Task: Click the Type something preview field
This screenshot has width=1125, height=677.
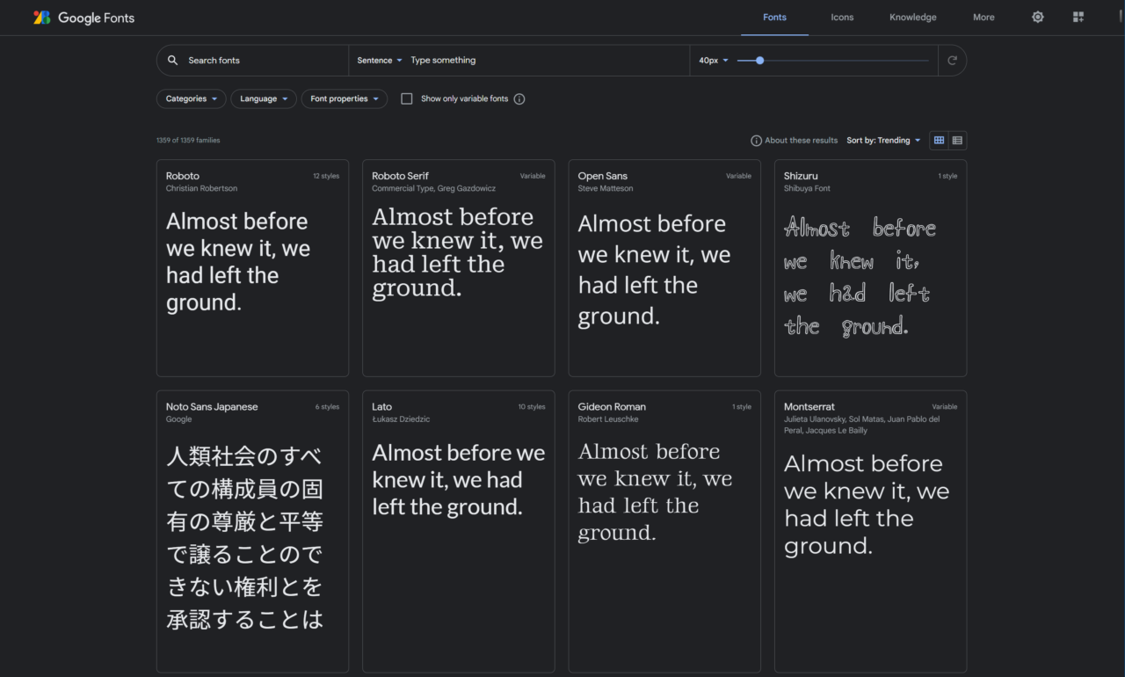Action: coord(545,61)
